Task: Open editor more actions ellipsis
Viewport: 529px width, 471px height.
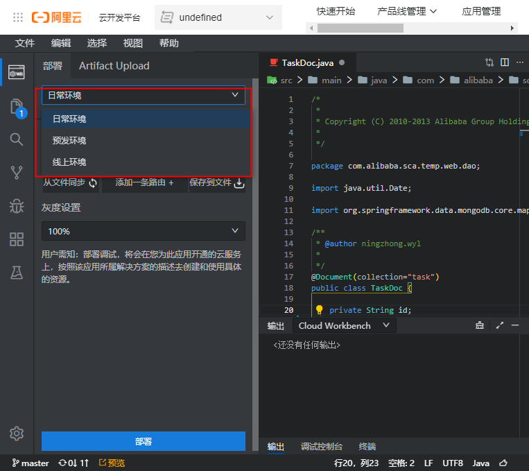Action: pyautogui.click(x=520, y=62)
